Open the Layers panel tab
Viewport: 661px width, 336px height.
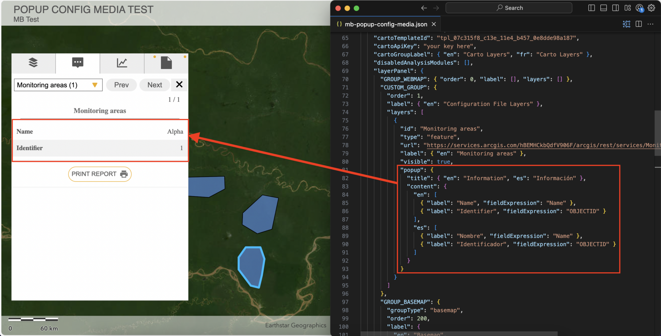coord(33,63)
